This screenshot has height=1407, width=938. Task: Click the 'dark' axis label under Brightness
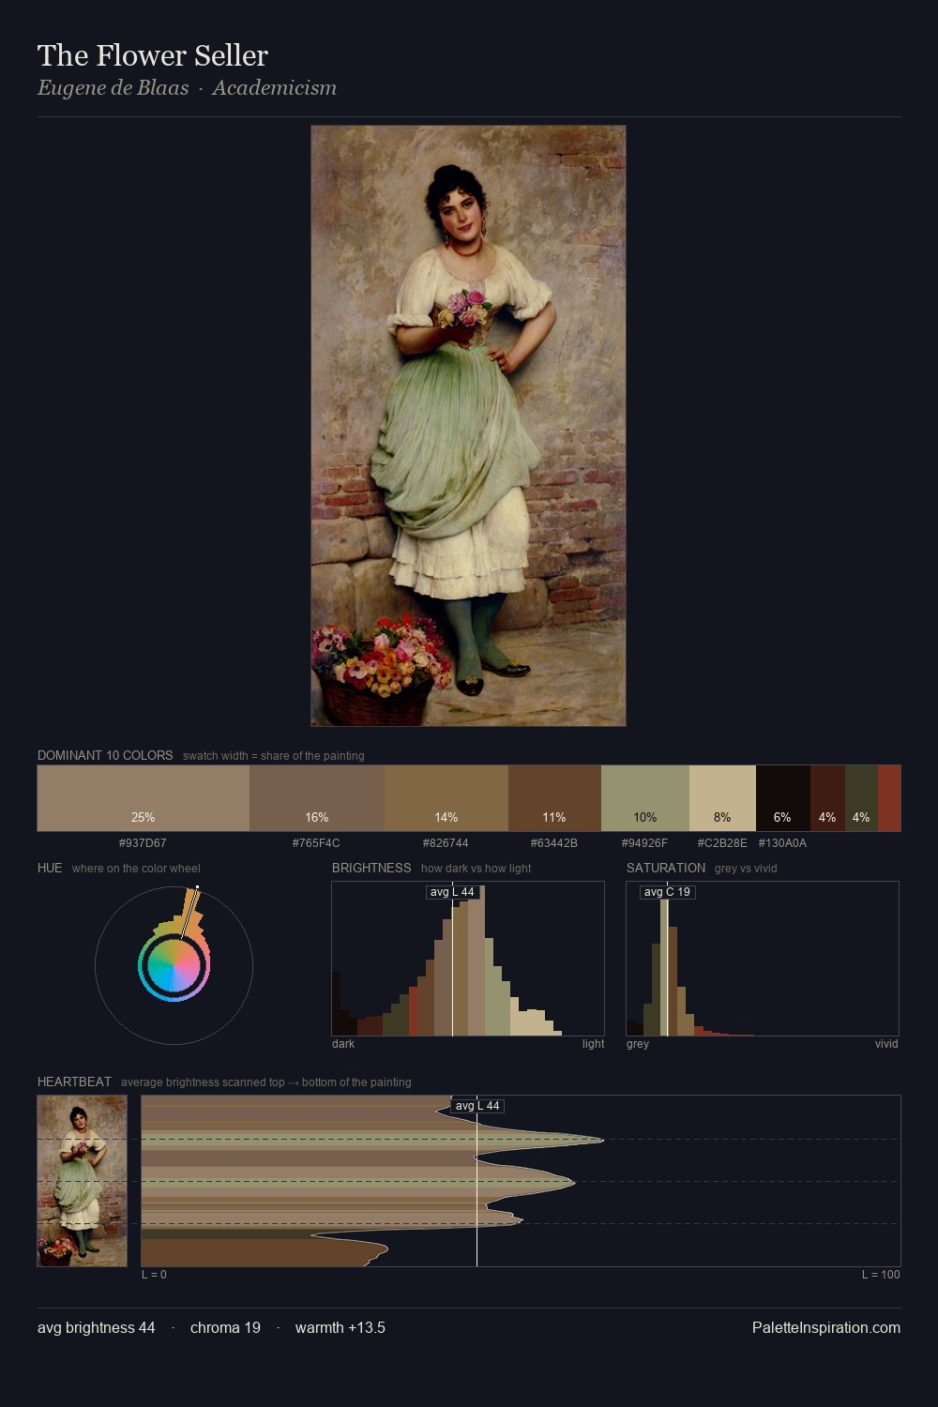[x=343, y=1044]
